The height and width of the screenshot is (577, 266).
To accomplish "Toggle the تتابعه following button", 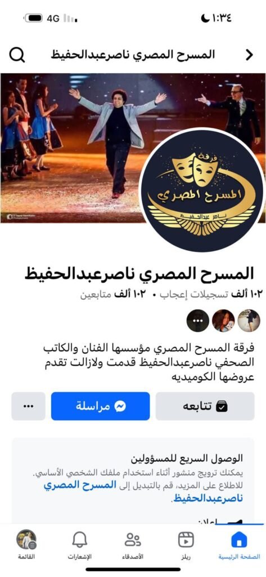I will tap(205, 406).
